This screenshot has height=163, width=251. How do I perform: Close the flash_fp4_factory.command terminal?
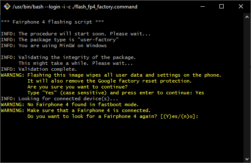241,7
